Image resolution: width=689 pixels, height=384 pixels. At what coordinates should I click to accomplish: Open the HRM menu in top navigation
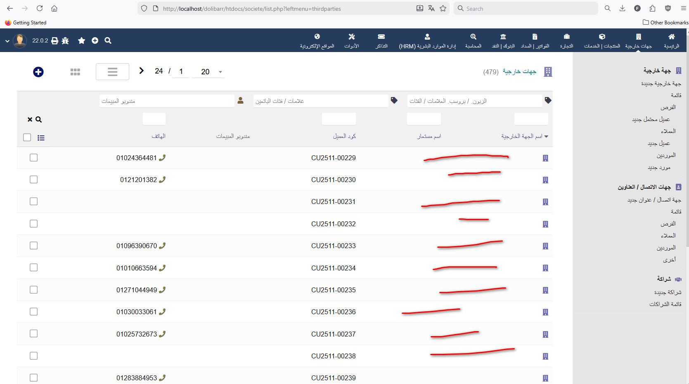tap(427, 41)
